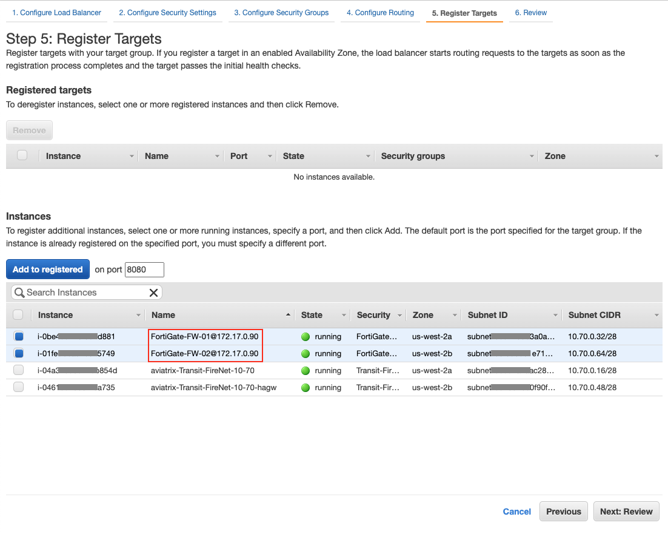Select the aviatrix-Transit-FireNet-10-70 instance checkbox
Viewport: 668px width, 534px height.
[x=19, y=370]
